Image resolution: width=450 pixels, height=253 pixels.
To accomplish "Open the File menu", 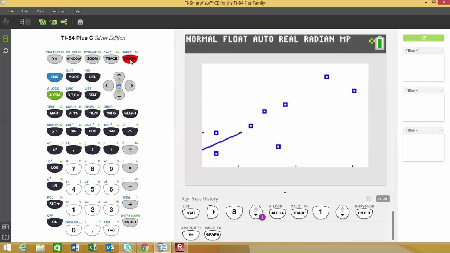I will (x=11, y=11).
